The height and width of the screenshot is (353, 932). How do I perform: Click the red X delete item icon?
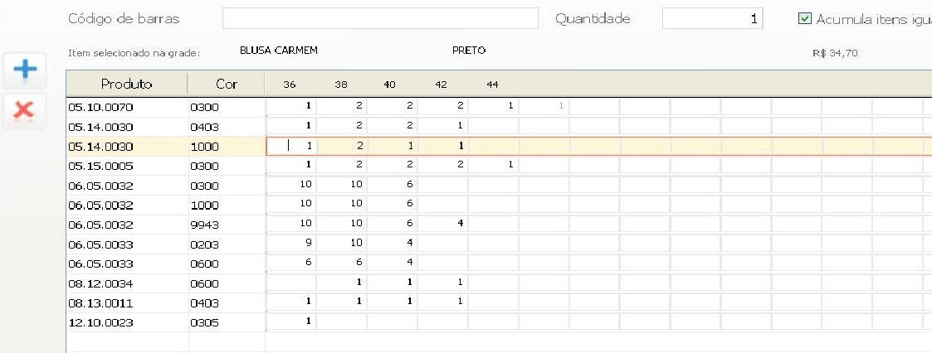[26, 109]
